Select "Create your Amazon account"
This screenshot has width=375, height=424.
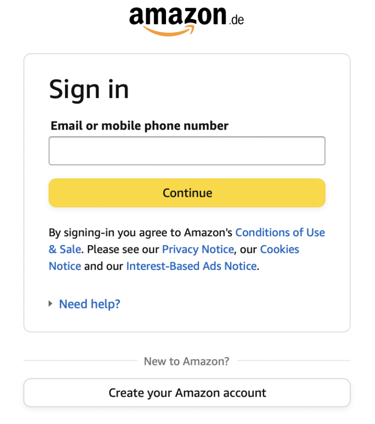pos(187,392)
